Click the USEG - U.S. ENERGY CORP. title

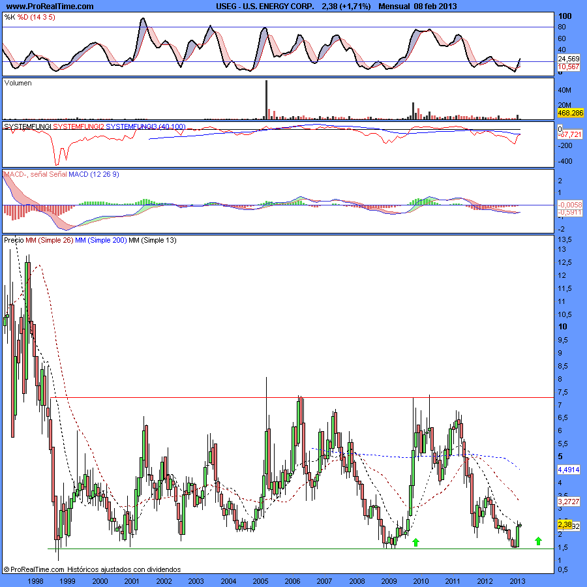click(x=265, y=7)
